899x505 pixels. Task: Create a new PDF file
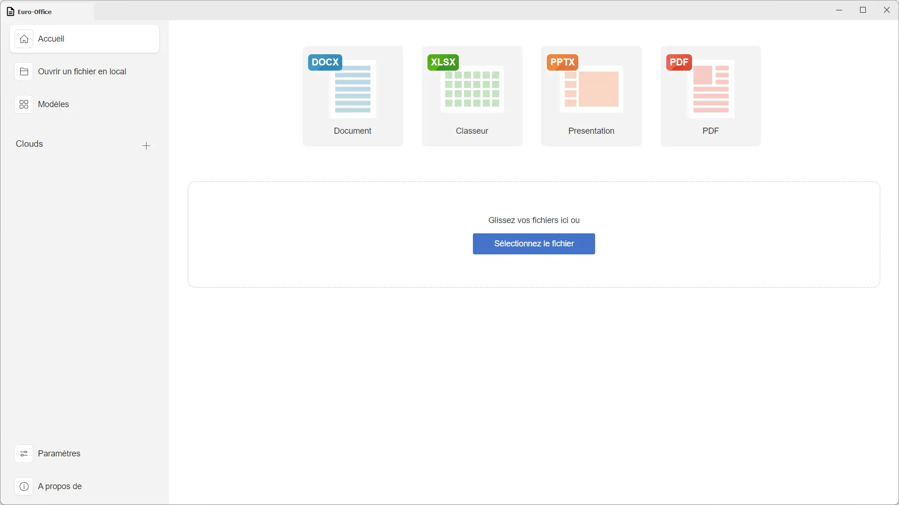(x=711, y=96)
